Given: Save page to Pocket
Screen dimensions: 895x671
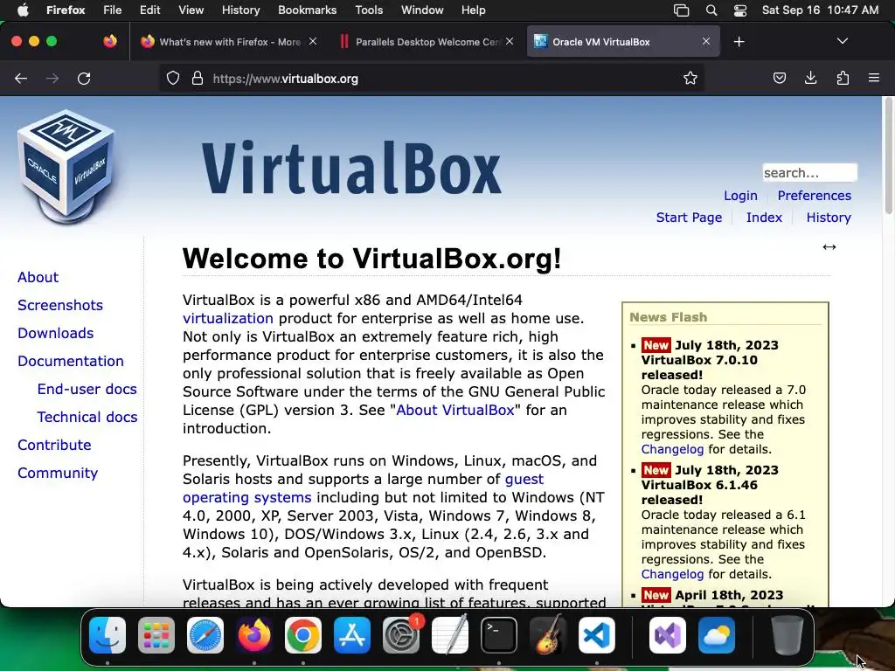Looking at the screenshot, I should point(779,78).
